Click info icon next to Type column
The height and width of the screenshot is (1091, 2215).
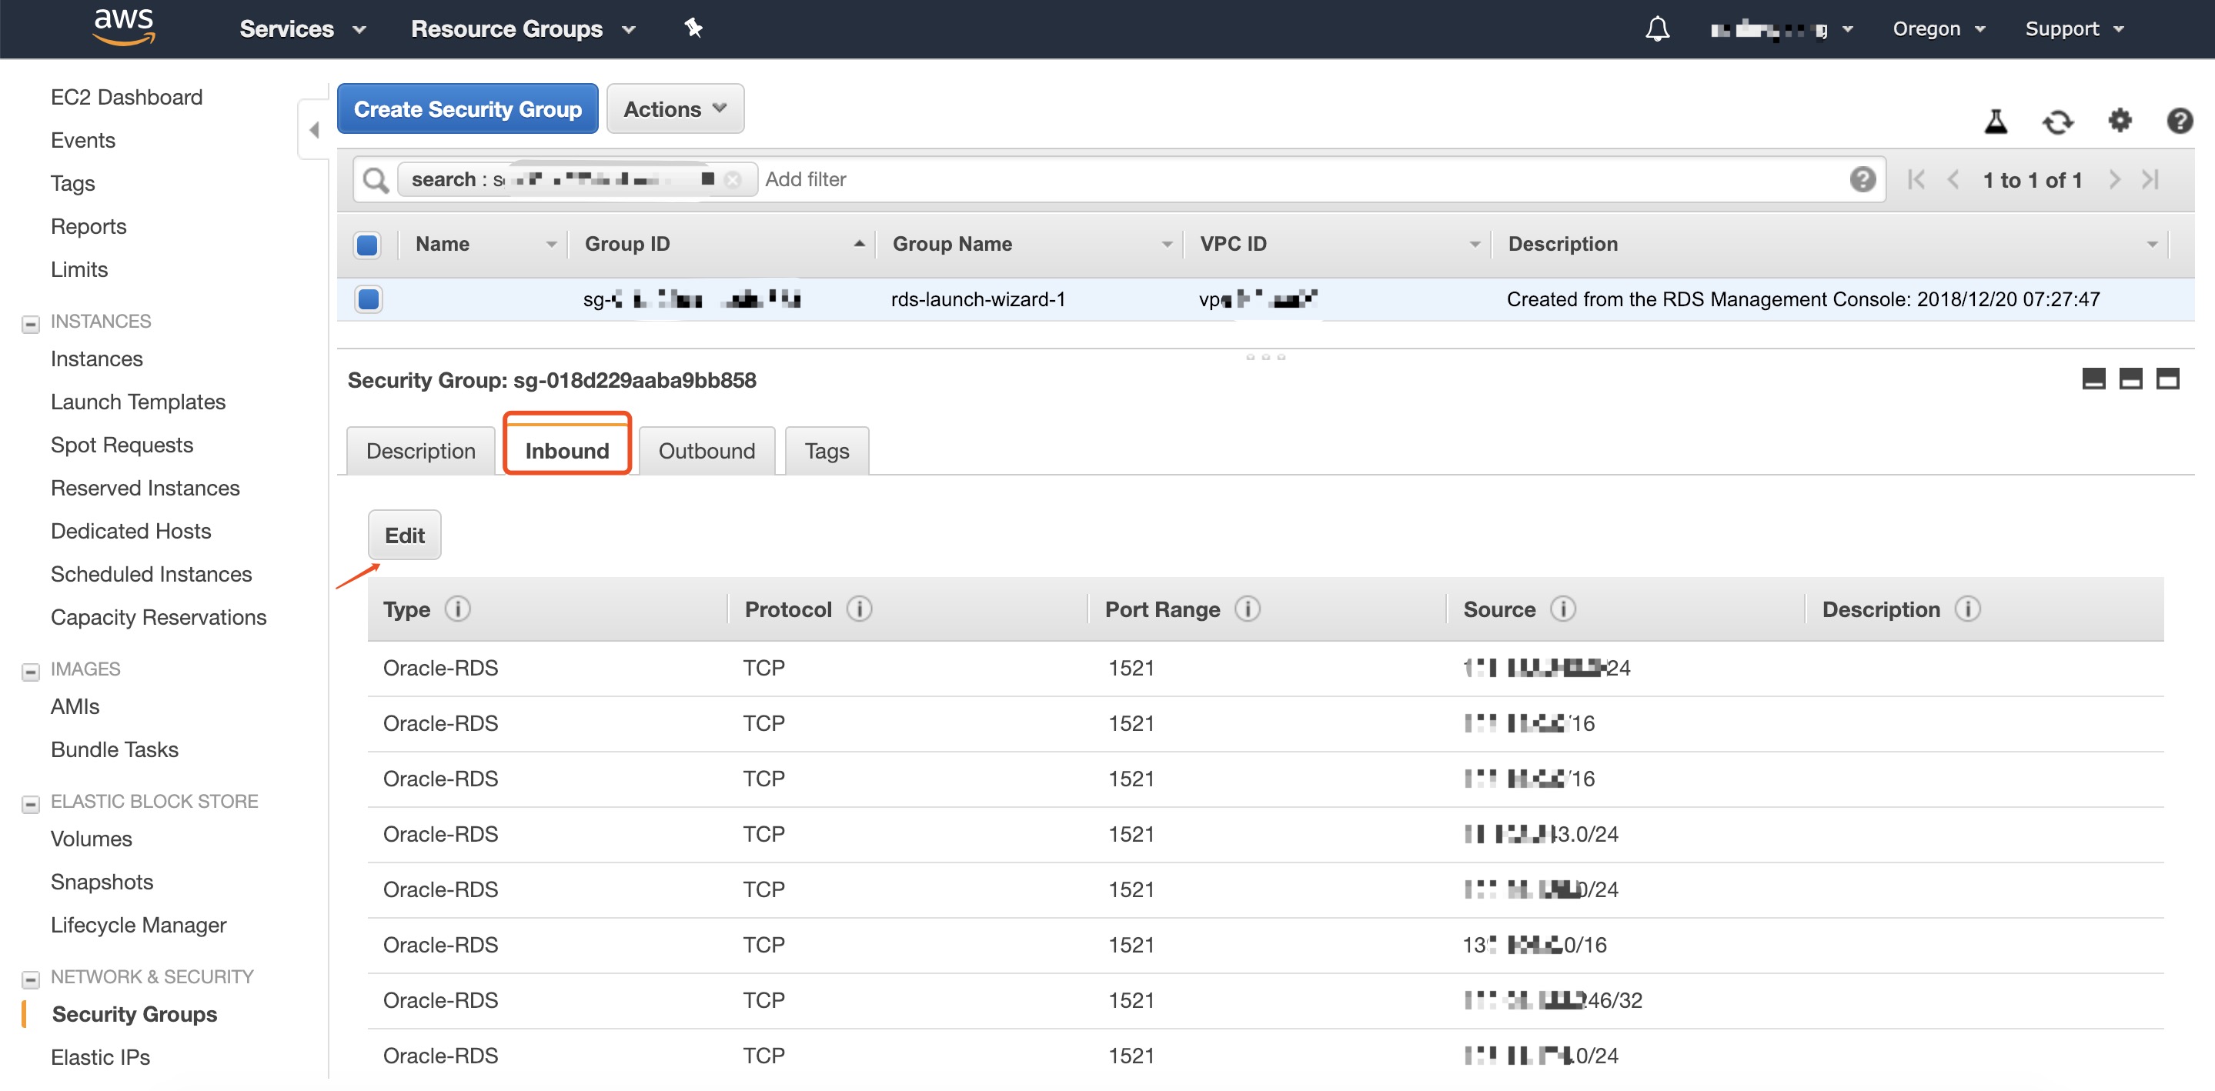point(457,609)
